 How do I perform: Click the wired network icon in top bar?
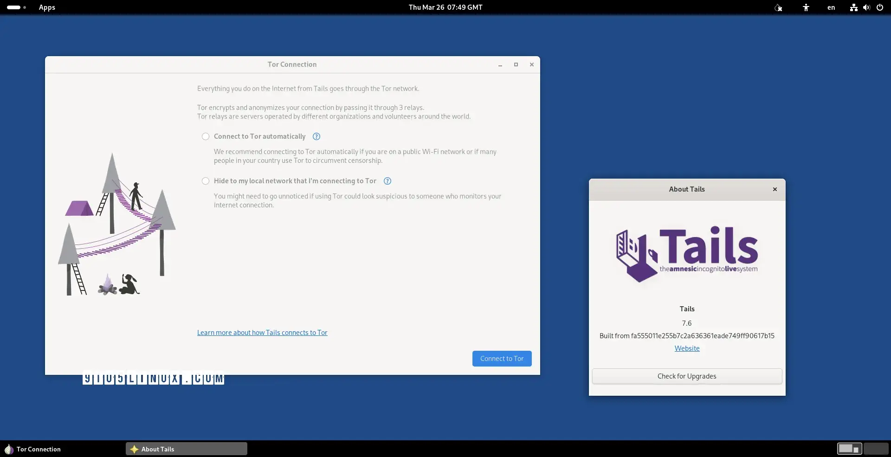tap(853, 7)
